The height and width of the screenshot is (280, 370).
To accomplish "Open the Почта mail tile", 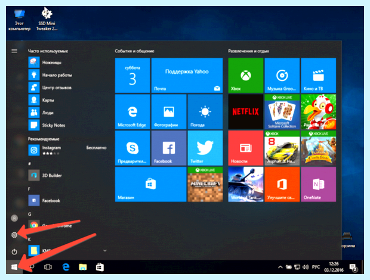I will (x=187, y=75).
